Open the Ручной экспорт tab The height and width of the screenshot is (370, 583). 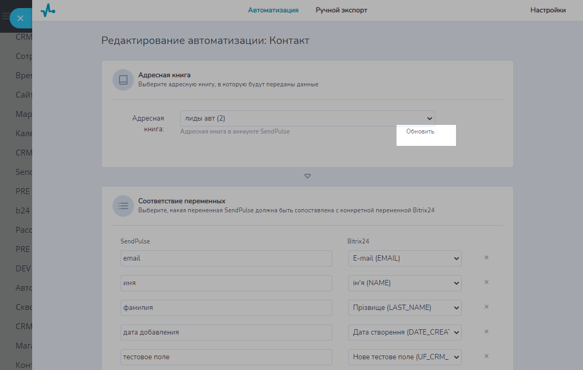tap(341, 10)
